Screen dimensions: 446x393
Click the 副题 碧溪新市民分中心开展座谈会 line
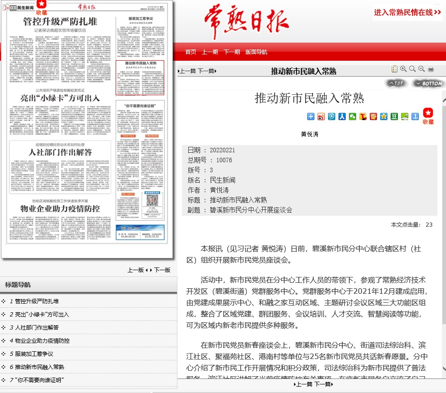(x=240, y=210)
